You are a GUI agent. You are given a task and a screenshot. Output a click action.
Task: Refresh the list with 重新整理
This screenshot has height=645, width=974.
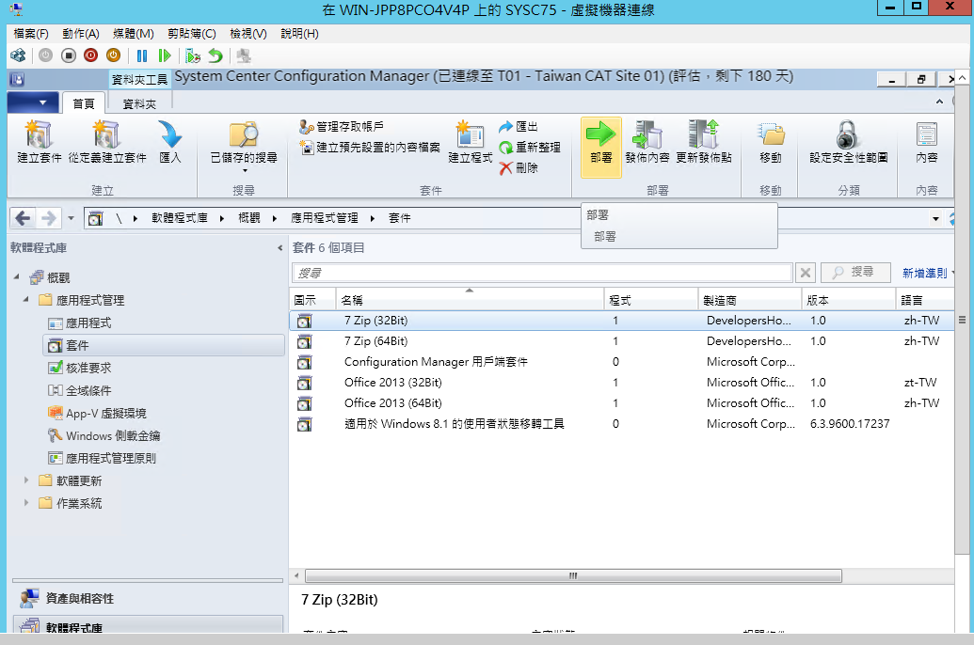529,147
